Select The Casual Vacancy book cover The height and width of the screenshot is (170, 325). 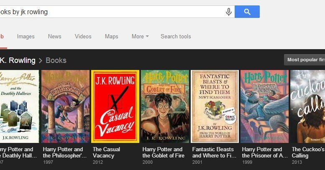tap(115, 106)
